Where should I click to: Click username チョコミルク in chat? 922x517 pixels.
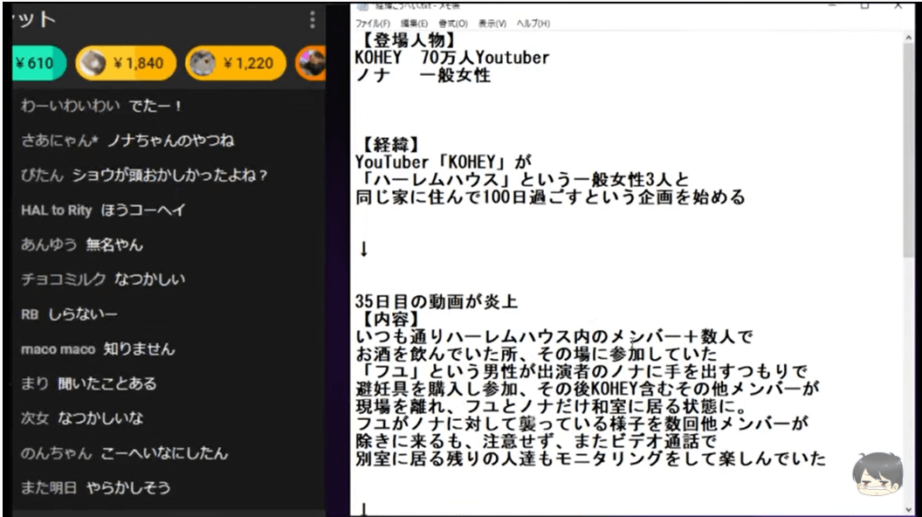[63, 279]
